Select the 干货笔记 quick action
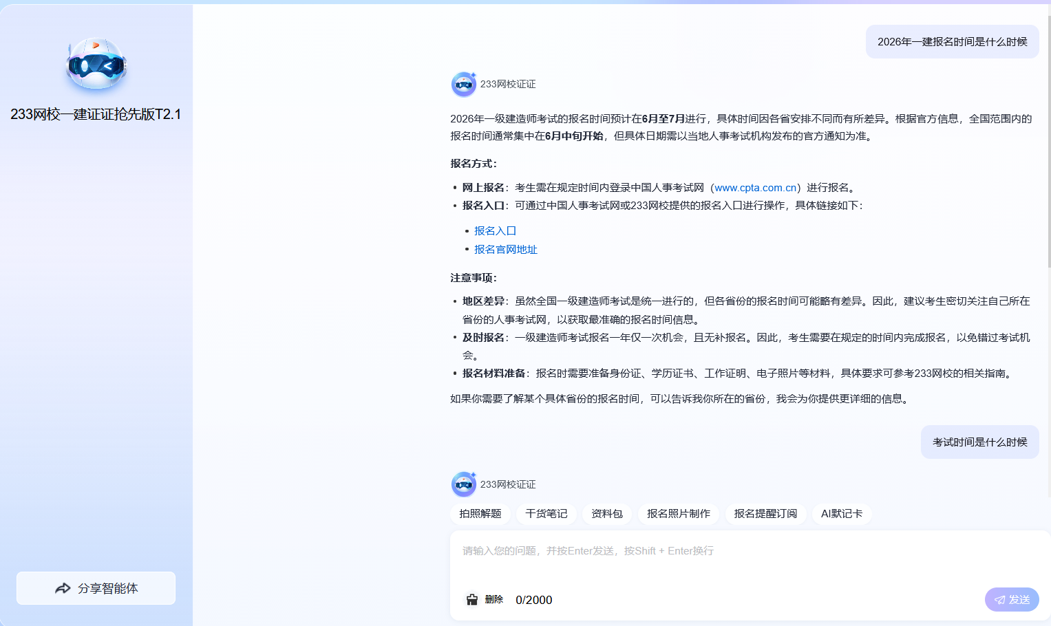 [546, 514]
